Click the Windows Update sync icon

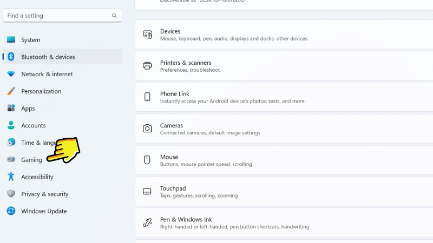pos(11,211)
